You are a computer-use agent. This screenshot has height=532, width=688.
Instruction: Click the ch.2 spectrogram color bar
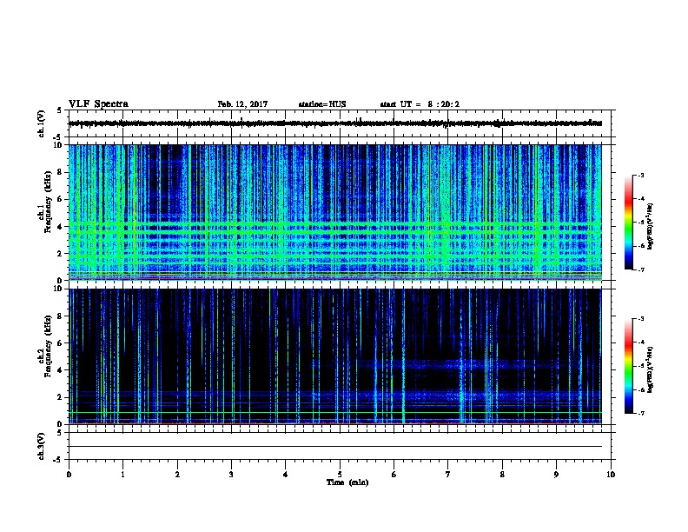(628, 366)
